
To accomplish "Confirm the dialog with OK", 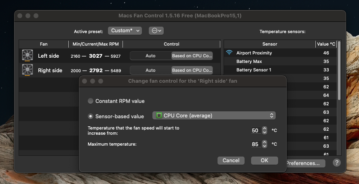I will [264, 161].
